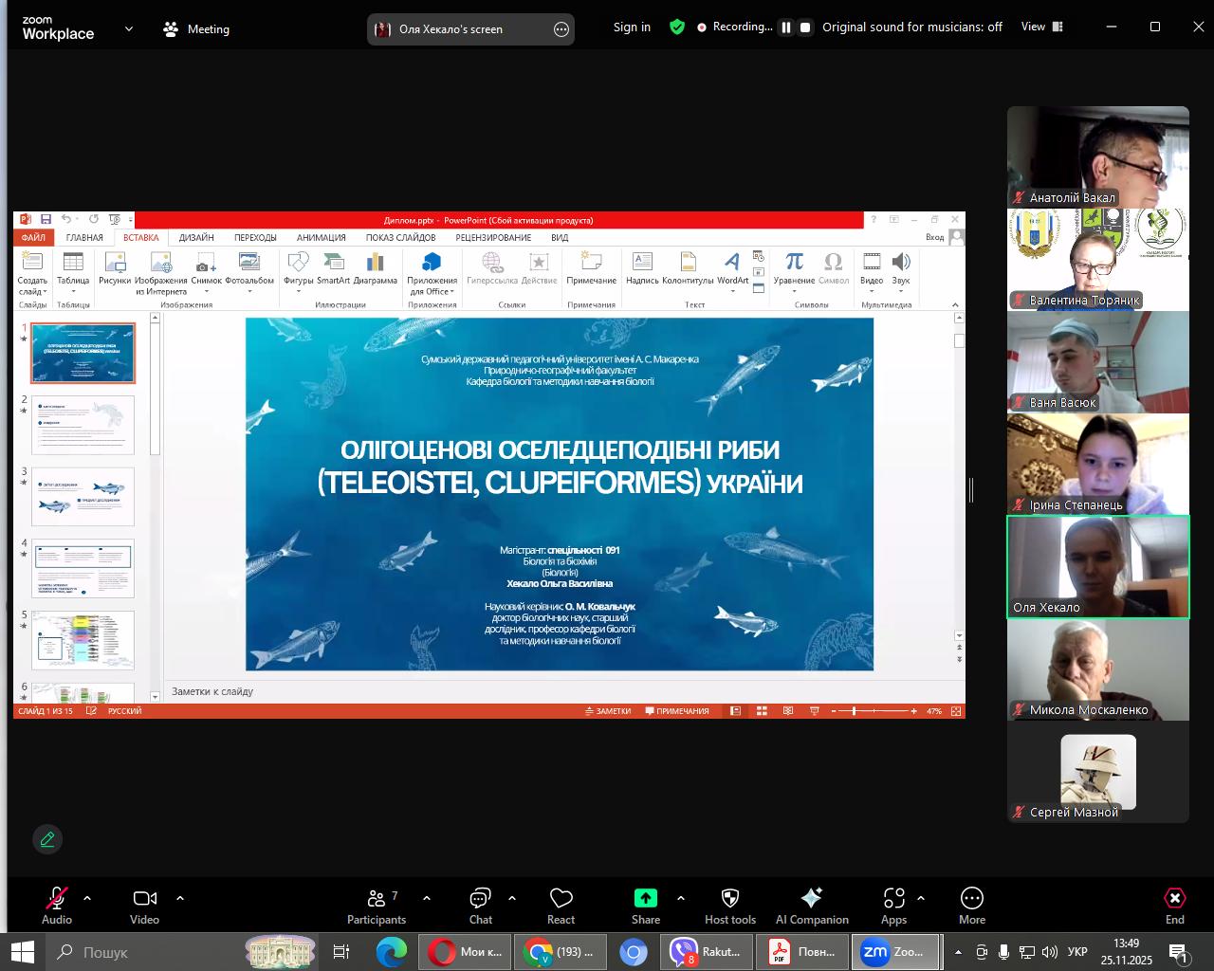Pause the meeting recording
Viewport: 1214px width, 971px height.
coord(785,27)
